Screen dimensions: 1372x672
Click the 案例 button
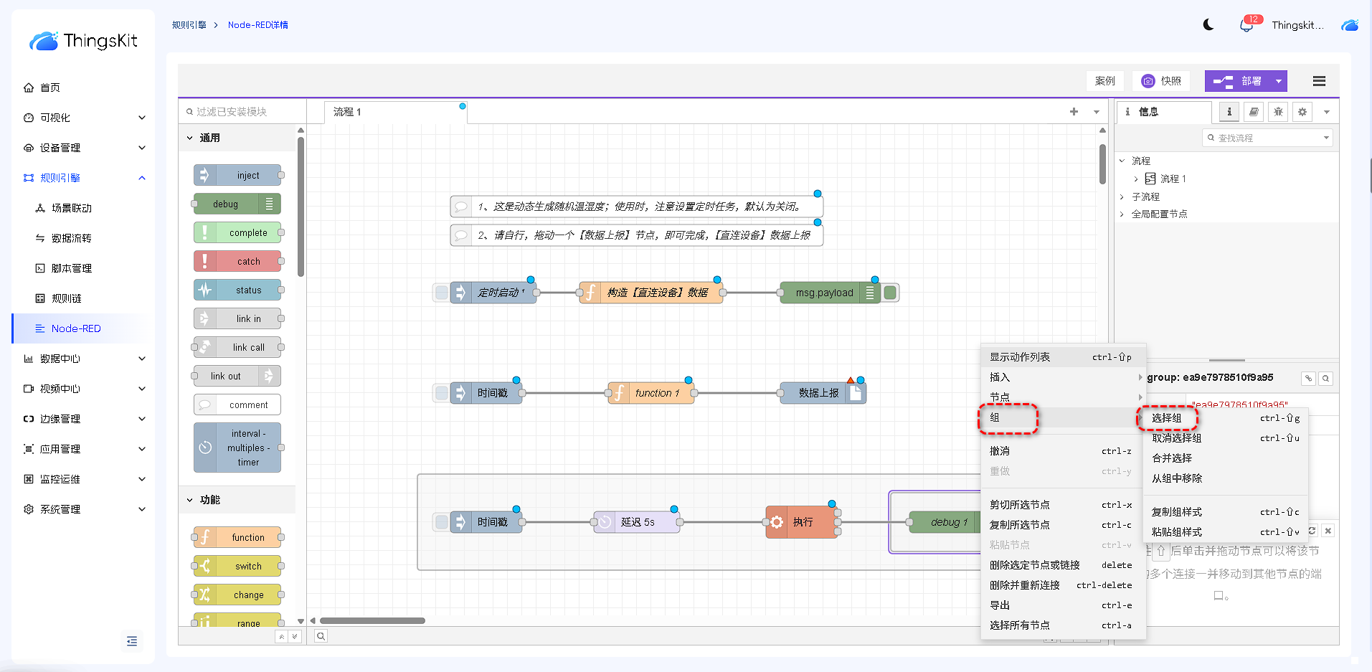[1104, 81]
